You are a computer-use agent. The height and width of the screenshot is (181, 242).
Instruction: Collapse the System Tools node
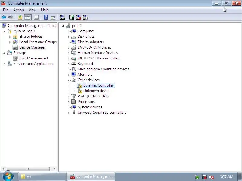(x=4, y=31)
